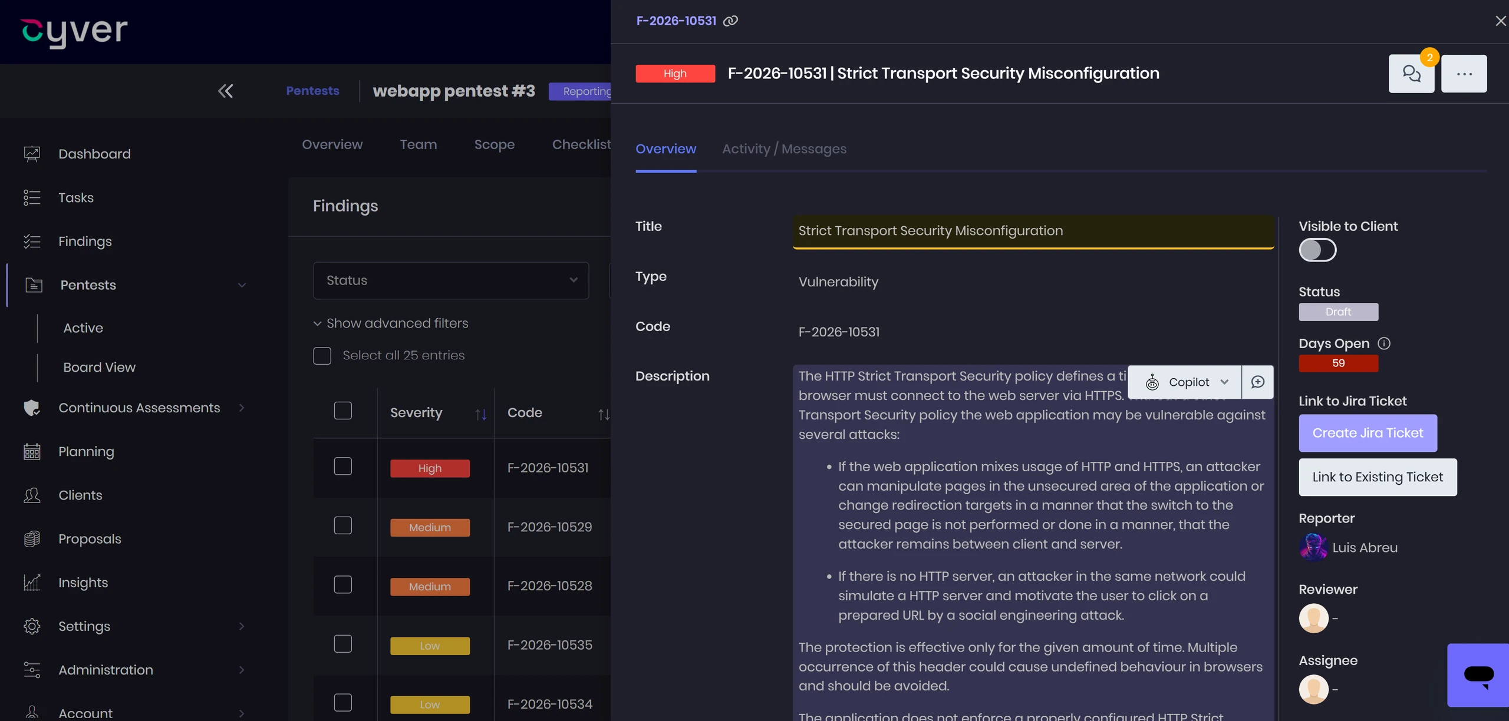
Task: Click the Reviewer avatar placeholder
Action: pyautogui.click(x=1314, y=619)
